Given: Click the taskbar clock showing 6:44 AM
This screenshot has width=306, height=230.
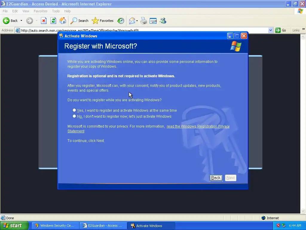Looking at the screenshot, I should pos(295,226).
